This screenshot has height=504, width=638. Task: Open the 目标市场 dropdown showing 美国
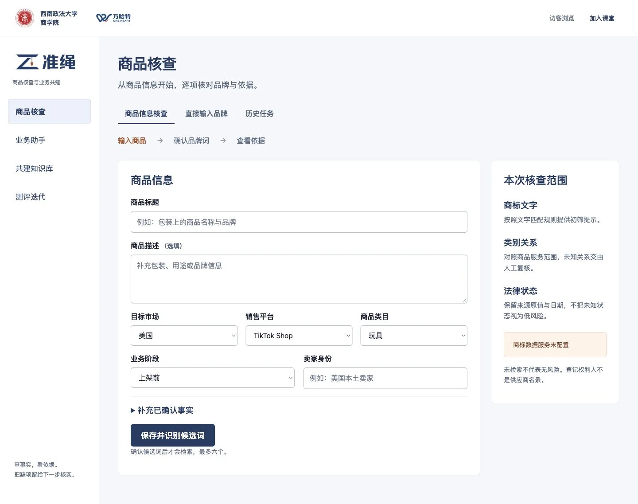point(184,336)
